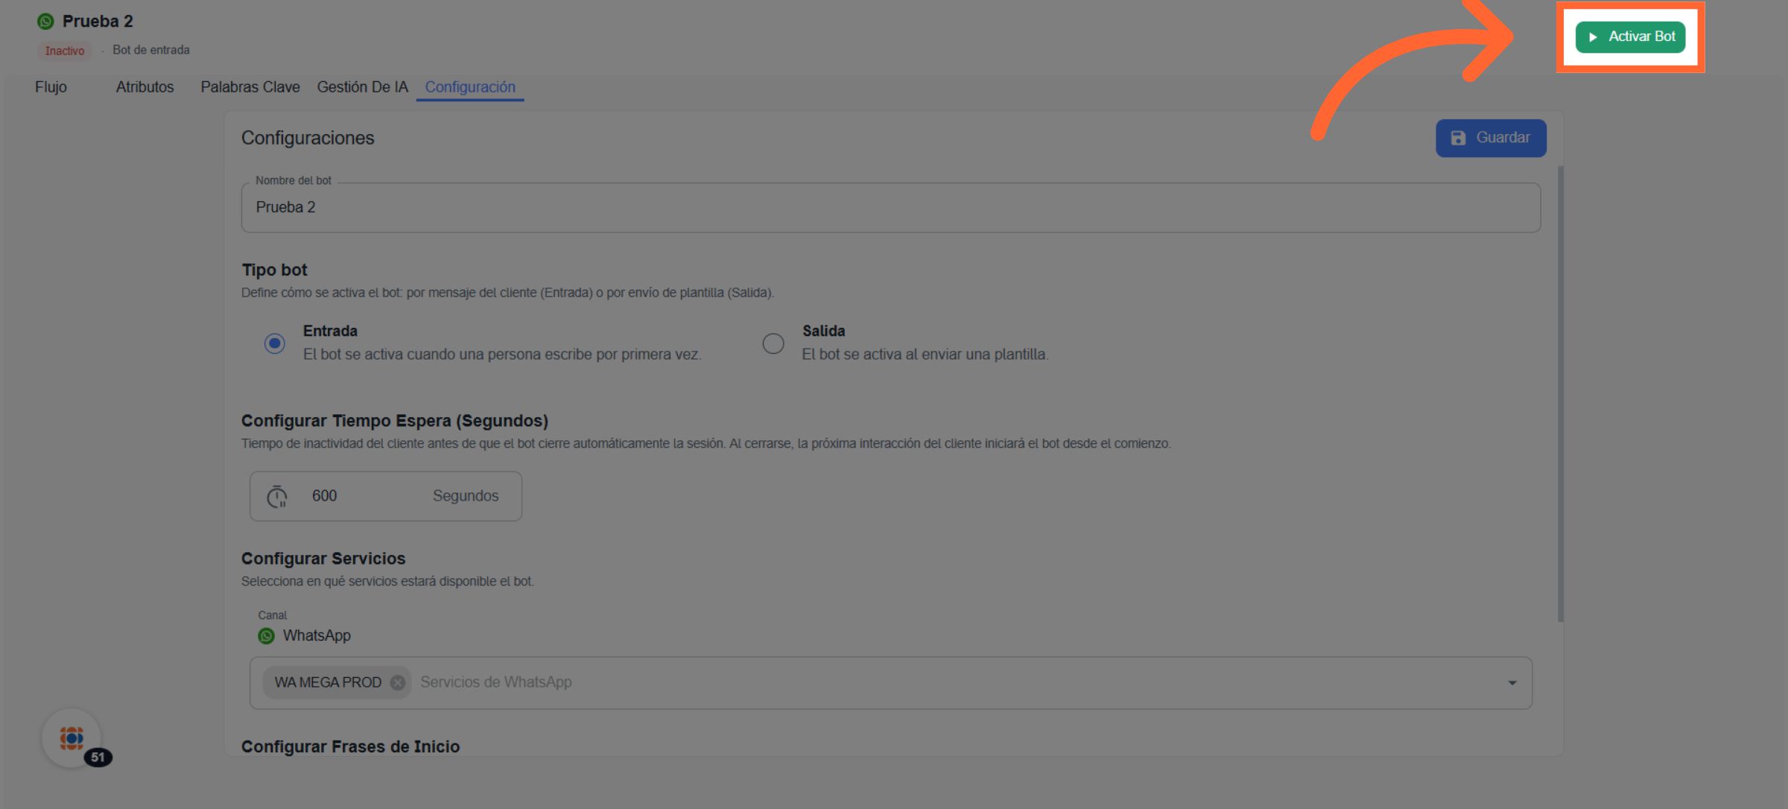Select the Salida bot type radio
Image resolution: width=1788 pixels, height=809 pixels.
pyautogui.click(x=773, y=343)
